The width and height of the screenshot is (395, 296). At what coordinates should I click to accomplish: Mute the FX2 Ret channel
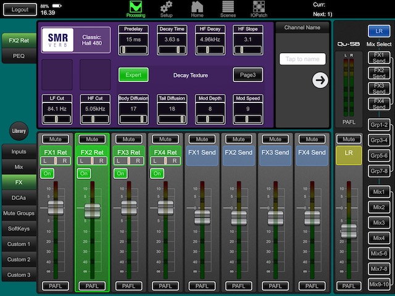92,139
